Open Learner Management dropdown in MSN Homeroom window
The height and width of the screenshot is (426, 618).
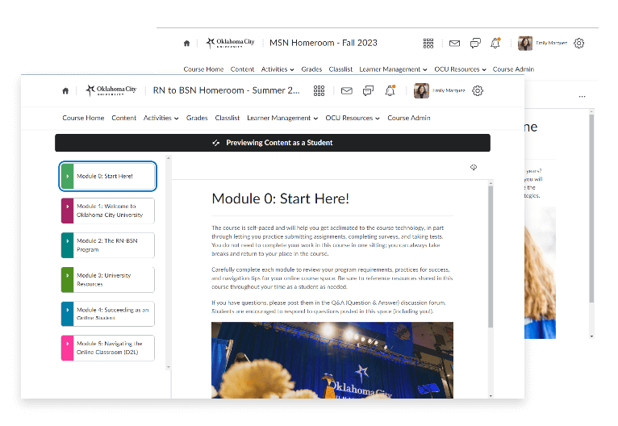coord(393,69)
